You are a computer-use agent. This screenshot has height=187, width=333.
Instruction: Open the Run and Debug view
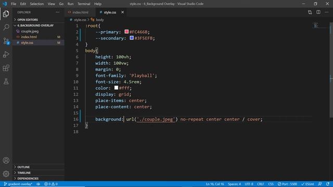click(6, 55)
